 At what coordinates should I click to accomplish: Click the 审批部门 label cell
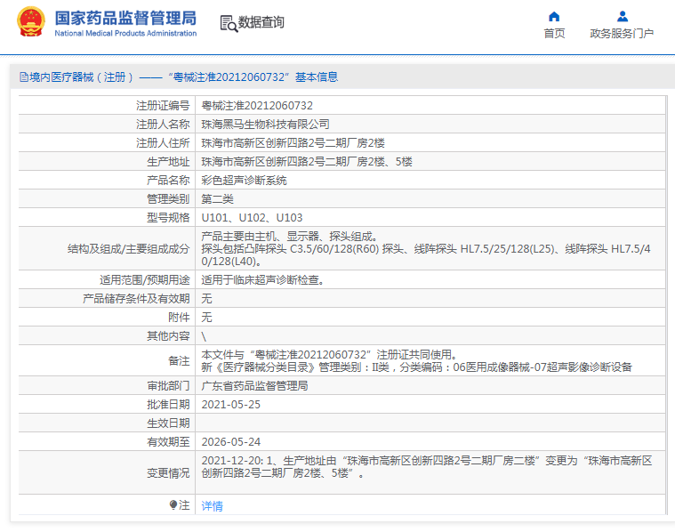pyautogui.click(x=168, y=385)
